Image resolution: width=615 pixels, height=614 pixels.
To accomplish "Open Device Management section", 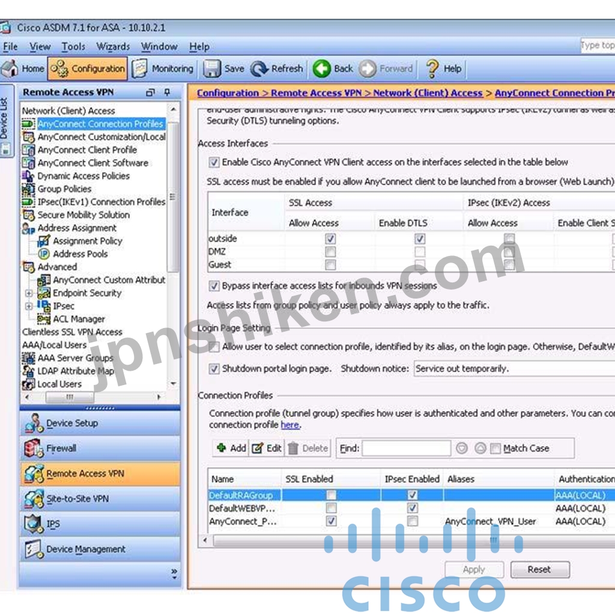I will (100, 549).
